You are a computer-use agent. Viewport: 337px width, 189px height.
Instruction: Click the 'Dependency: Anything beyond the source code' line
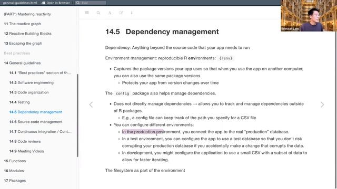coord(177,48)
